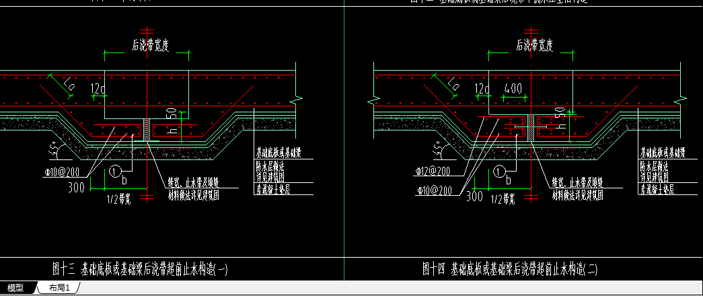Switch to the 模型 tab
Viewport: 703px width, 296px height.
tap(15, 288)
